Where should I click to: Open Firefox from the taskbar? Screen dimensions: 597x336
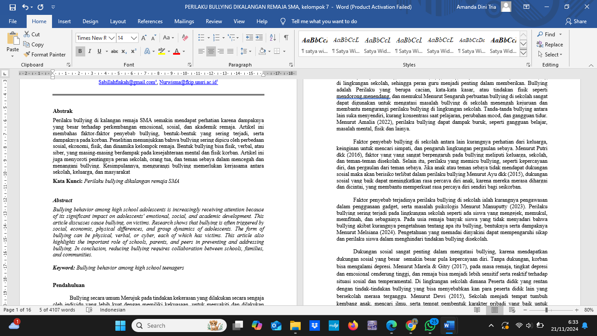(353, 325)
